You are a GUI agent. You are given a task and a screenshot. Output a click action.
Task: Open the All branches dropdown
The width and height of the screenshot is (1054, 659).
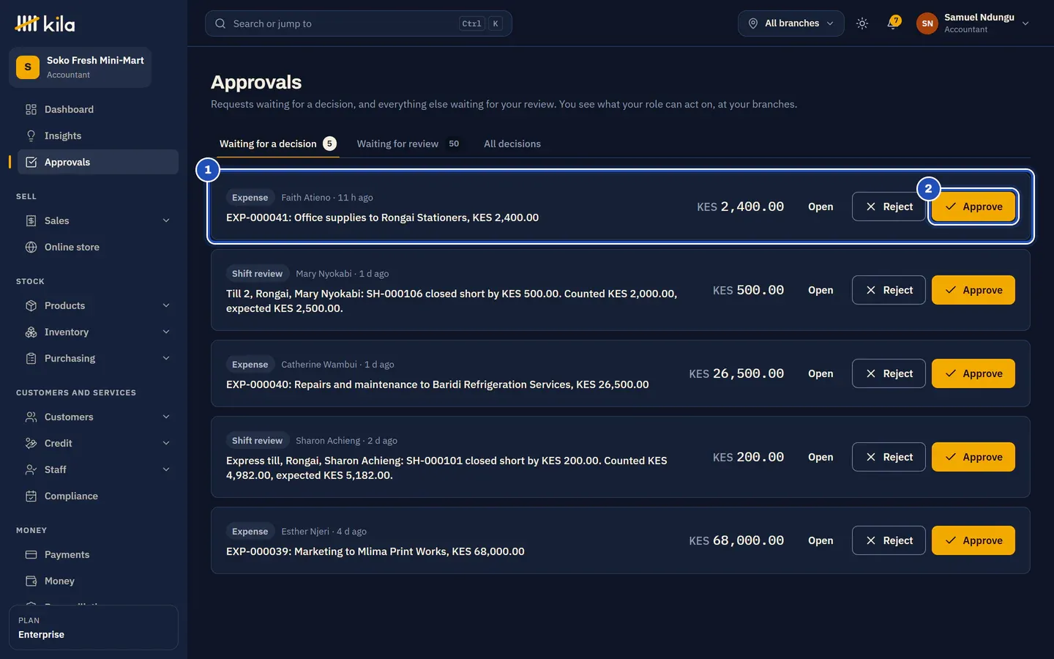click(790, 23)
